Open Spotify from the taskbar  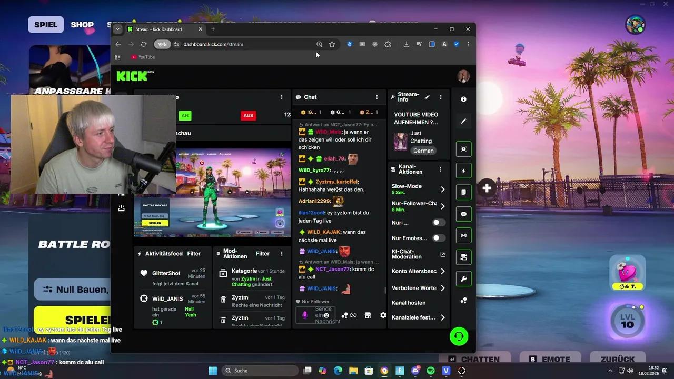(431, 371)
